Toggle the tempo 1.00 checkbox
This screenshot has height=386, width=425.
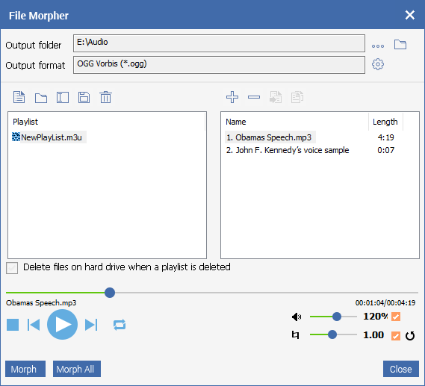point(396,336)
